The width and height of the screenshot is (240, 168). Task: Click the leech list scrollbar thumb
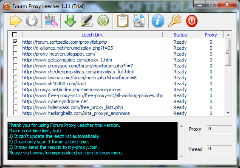(228, 52)
